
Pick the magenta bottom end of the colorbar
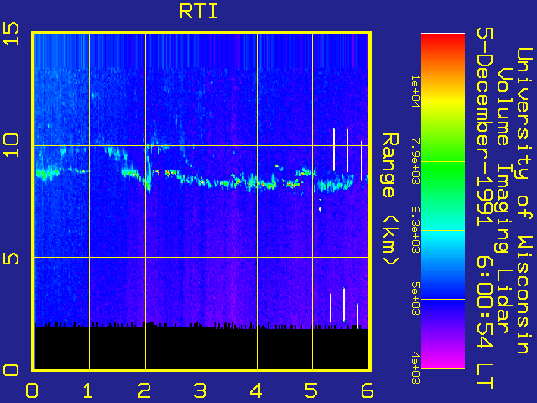443,362
